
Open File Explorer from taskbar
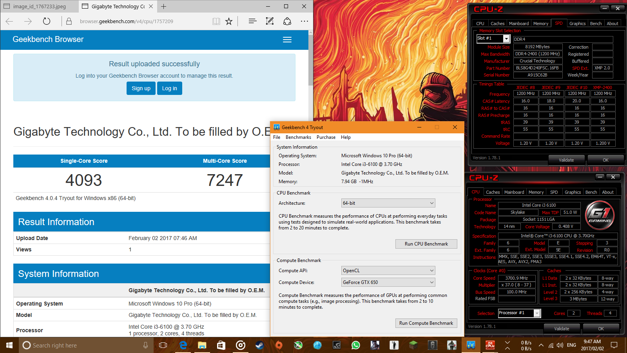202,345
